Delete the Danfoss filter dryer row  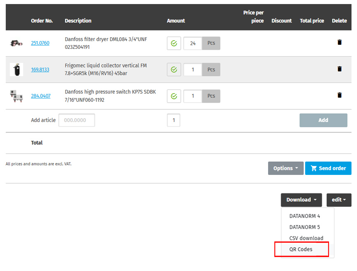click(339, 42)
